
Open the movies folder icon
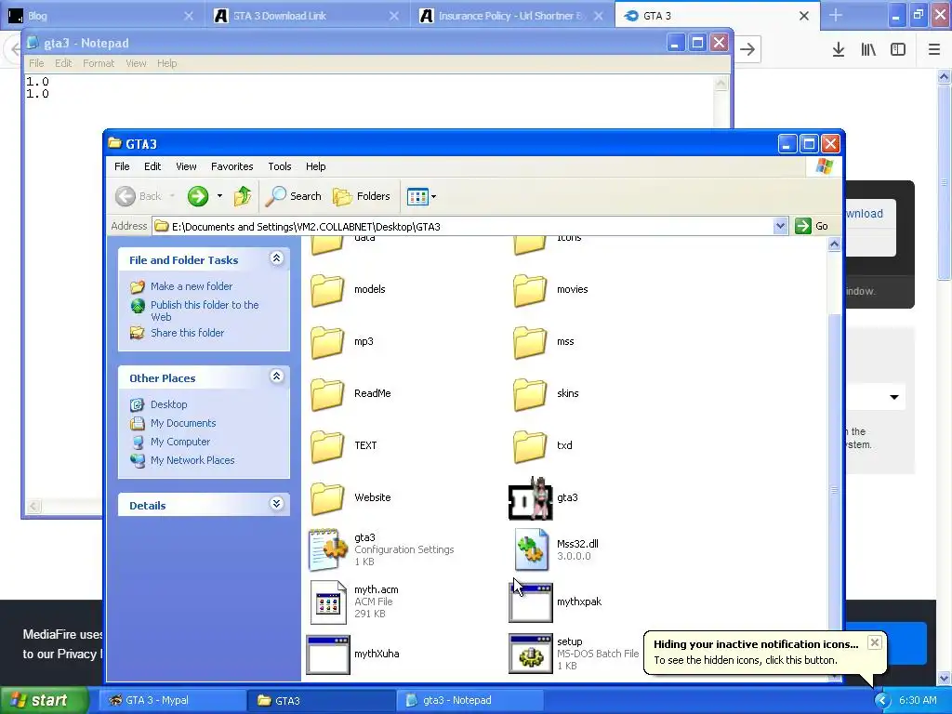point(530,290)
